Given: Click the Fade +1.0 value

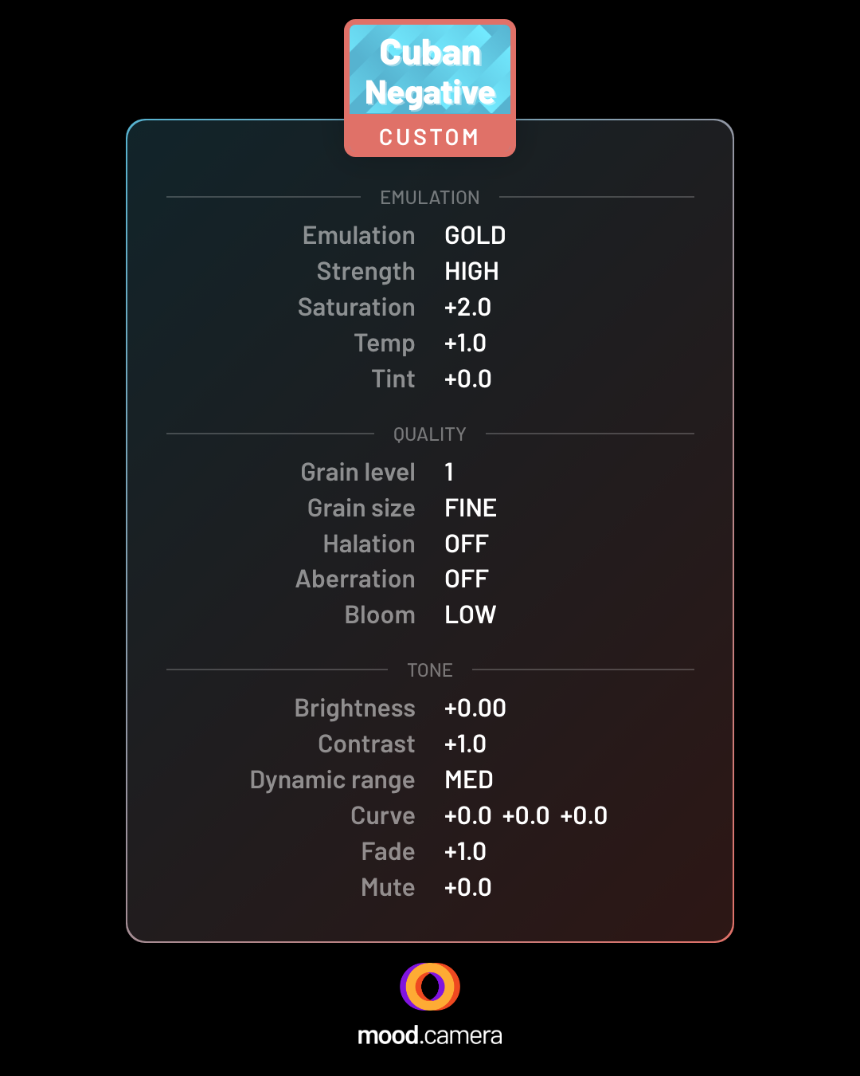Looking at the screenshot, I should (x=465, y=852).
